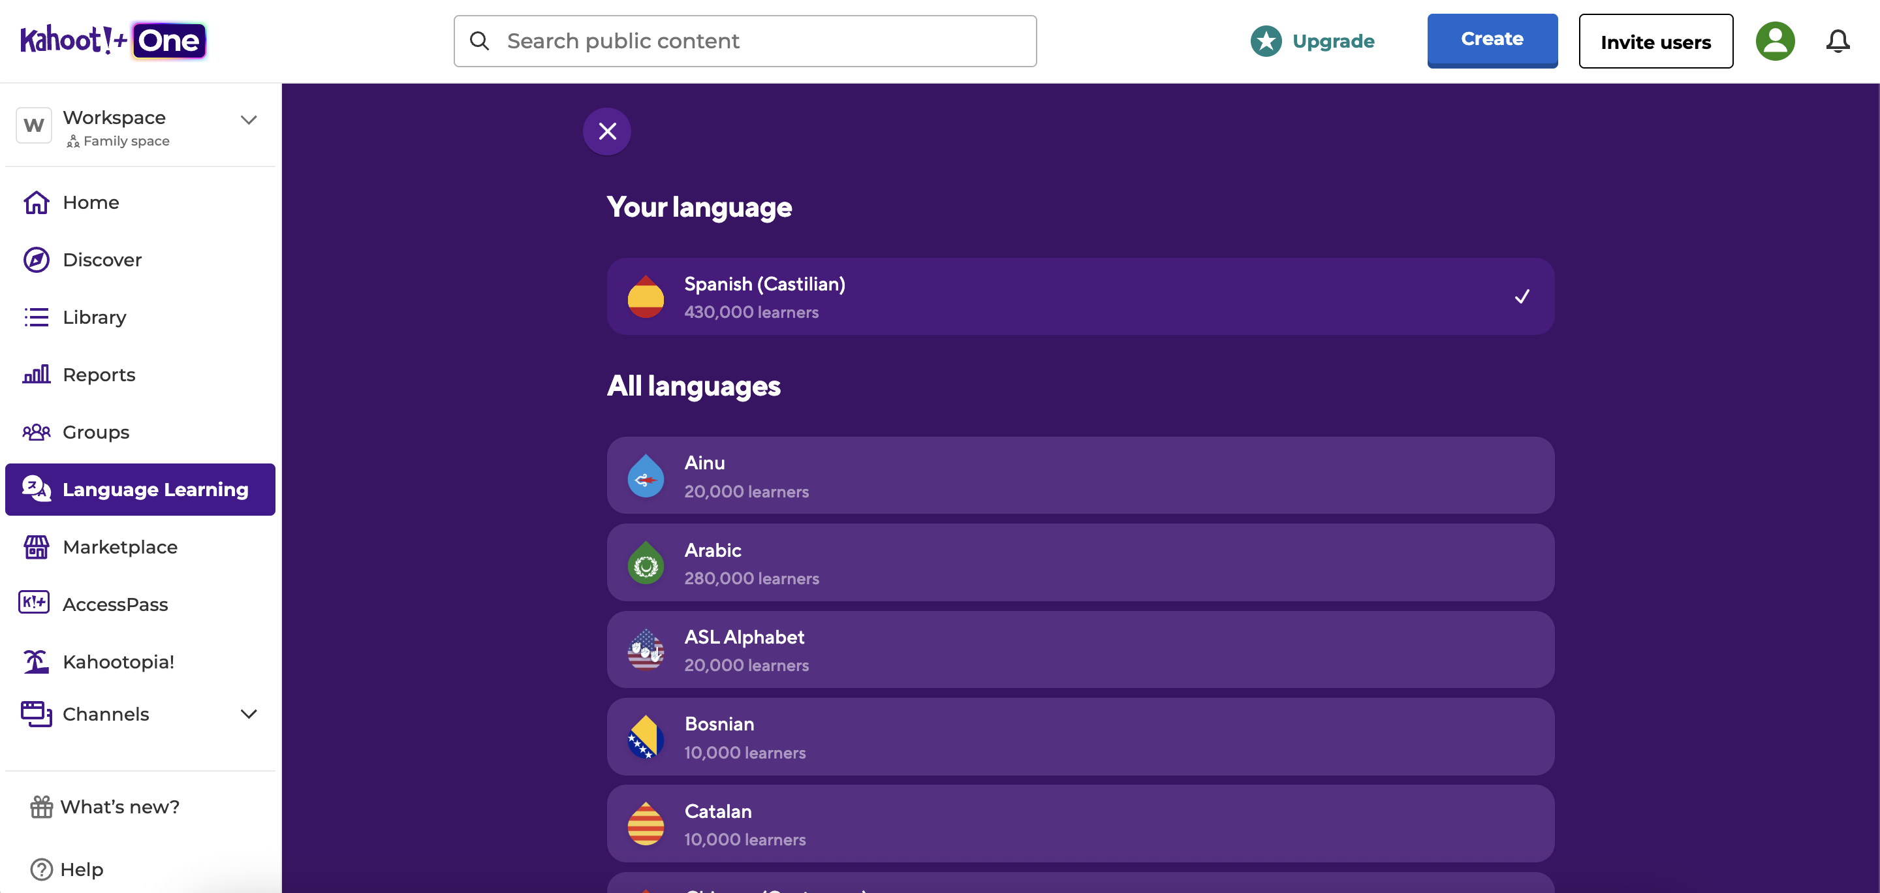
Task: Click the Help question mark icon
Action: pos(42,869)
